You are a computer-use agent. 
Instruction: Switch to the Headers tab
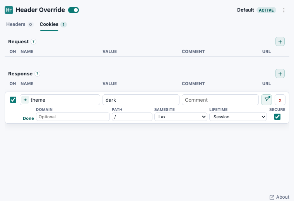16,24
